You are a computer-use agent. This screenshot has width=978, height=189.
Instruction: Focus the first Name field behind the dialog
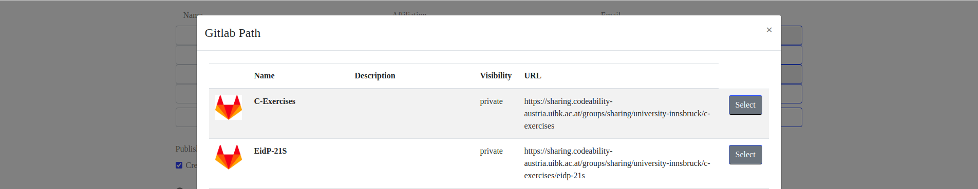click(186, 35)
